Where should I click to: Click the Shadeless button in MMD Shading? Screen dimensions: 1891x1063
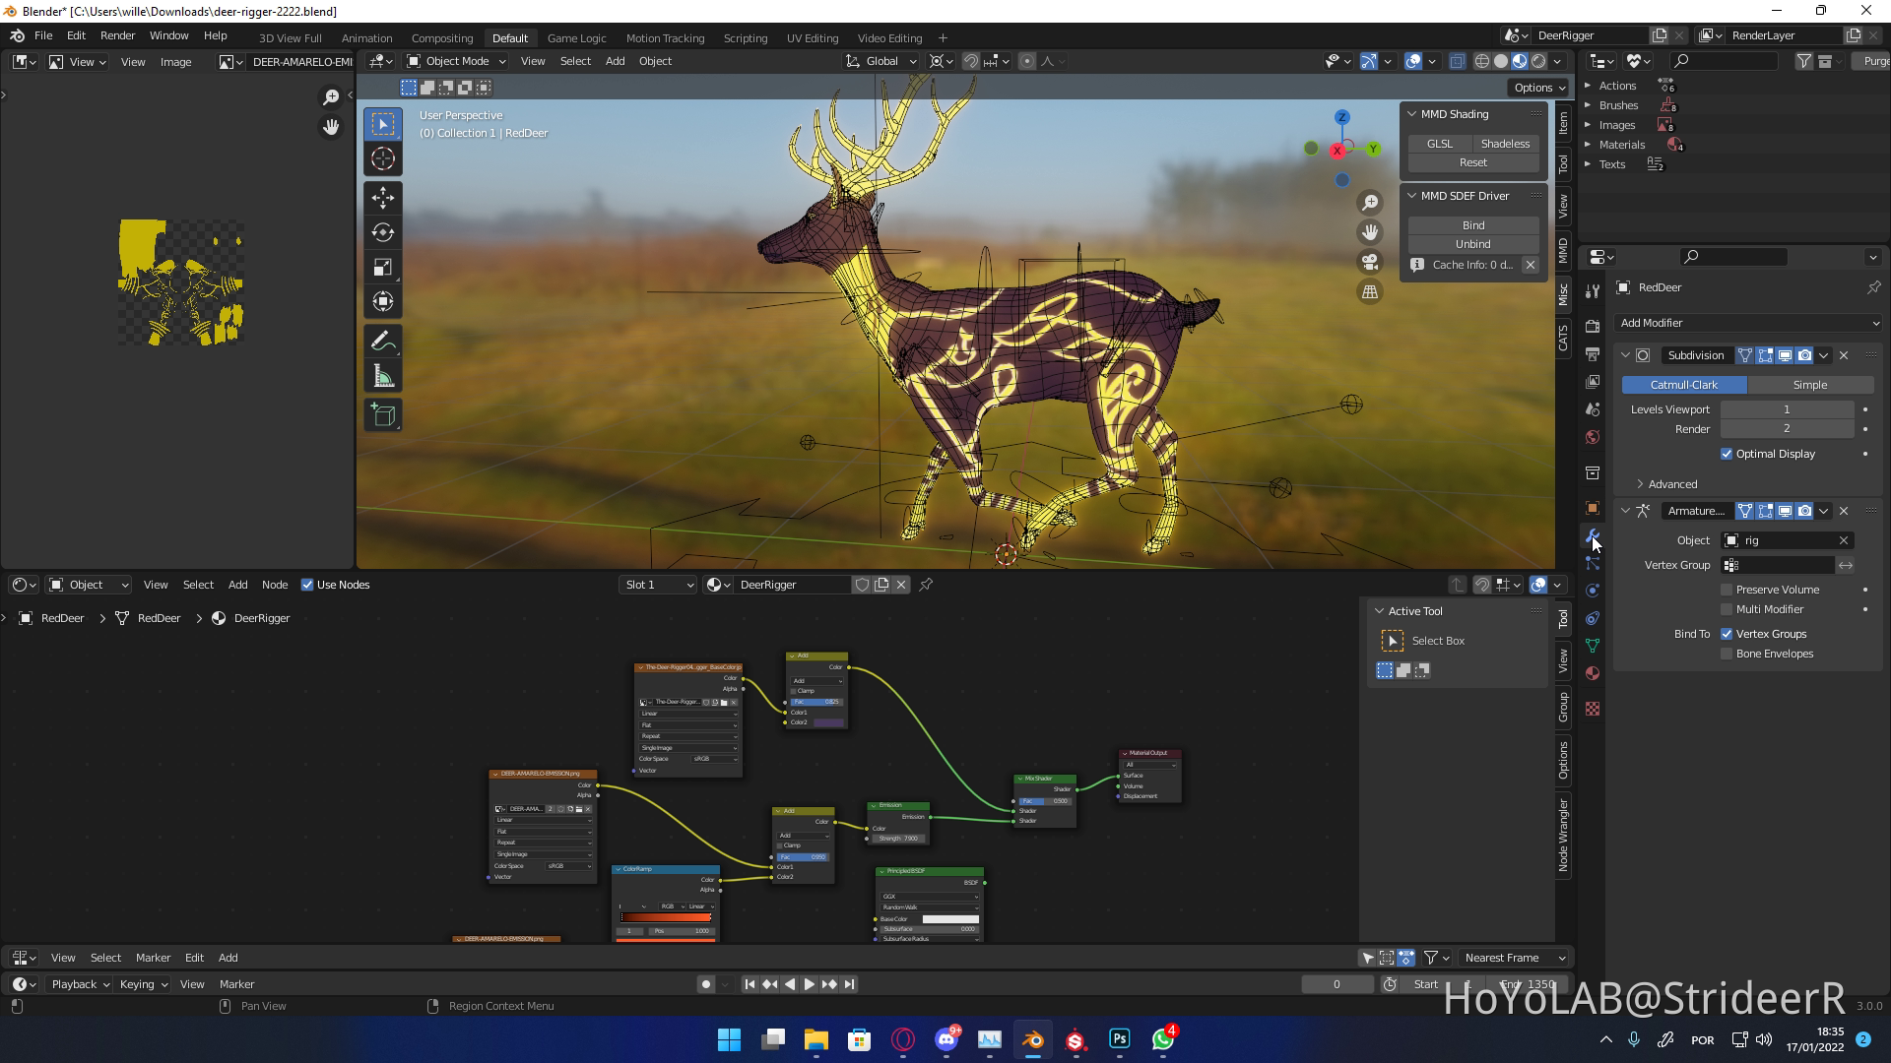pyautogui.click(x=1505, y=144)
